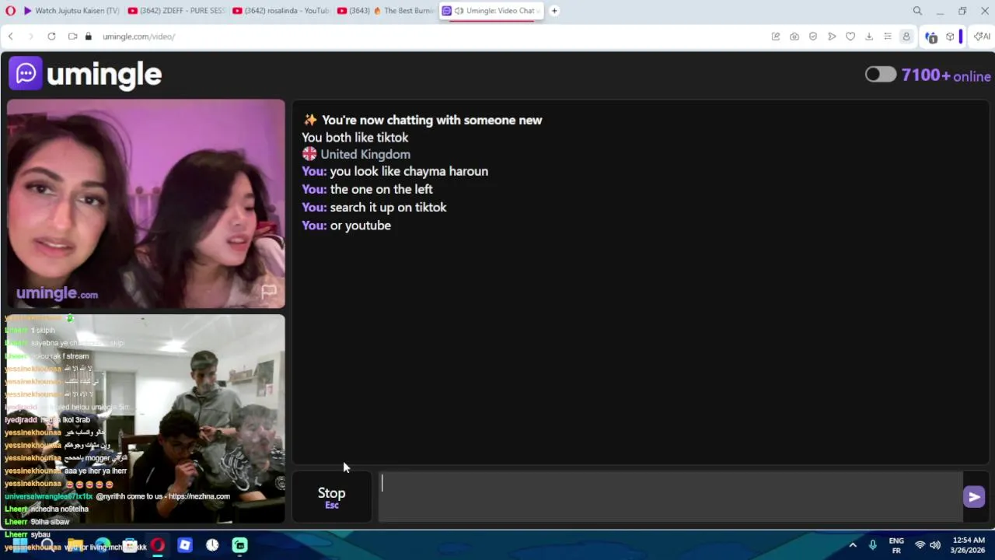Open Wi-Fi network settings
This screenshot has height=560, width=995.
(x=920, y=545)
